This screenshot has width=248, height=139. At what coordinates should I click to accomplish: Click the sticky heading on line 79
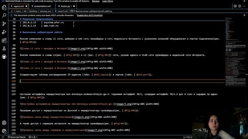[x=36, y=19]
